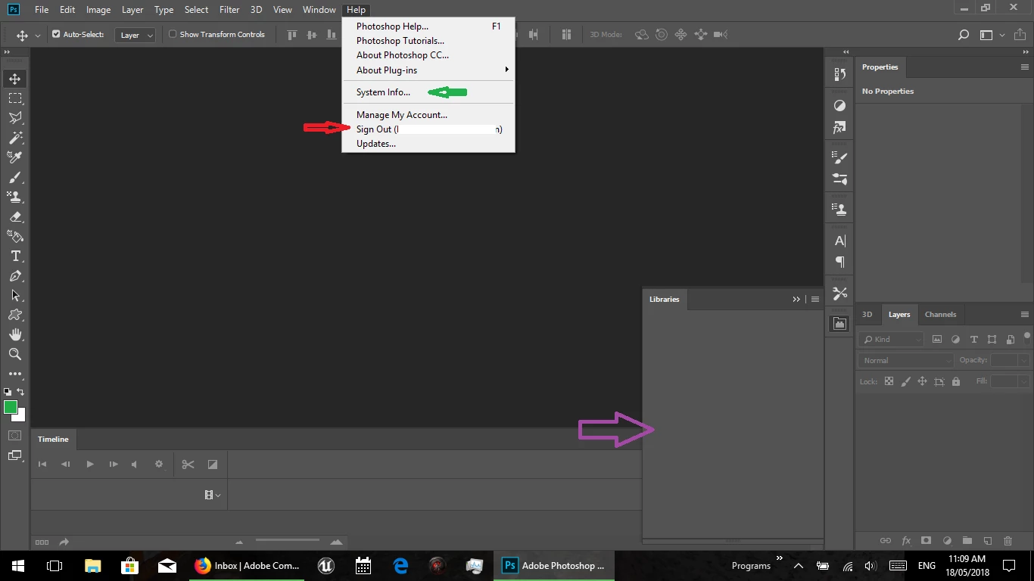Open the Window menu
The image size is (1034, 581).
[x=319, y=10]
